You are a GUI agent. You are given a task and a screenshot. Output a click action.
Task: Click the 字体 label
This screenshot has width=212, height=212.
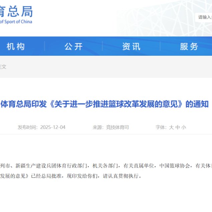pyautogui.click(x=160, y=127)
